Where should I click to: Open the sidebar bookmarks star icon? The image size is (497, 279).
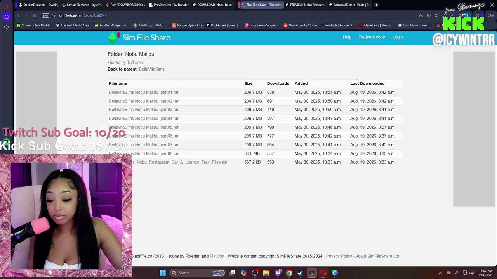[x=6, y=27]
